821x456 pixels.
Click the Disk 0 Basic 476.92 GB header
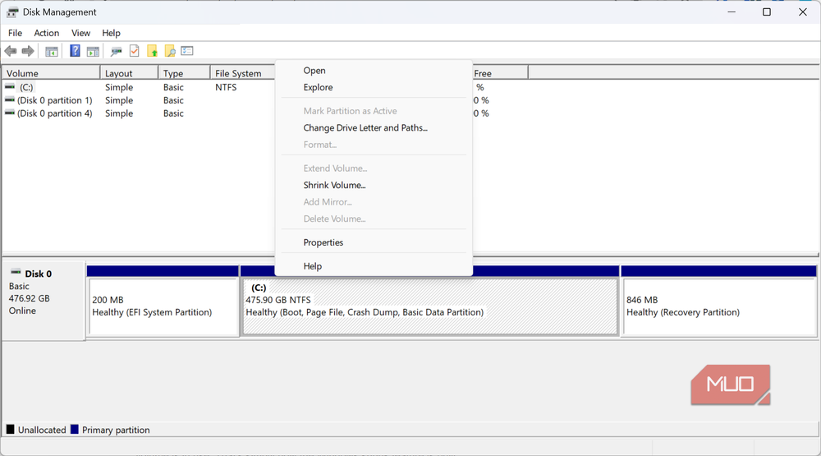[x=44, y=302]
